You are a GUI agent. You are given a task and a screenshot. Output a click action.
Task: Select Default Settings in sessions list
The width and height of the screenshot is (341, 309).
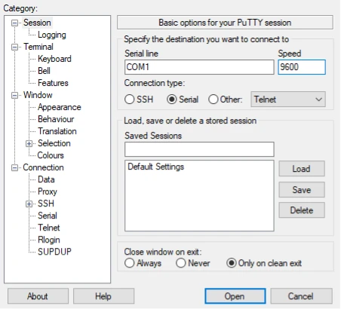[156, 167]
